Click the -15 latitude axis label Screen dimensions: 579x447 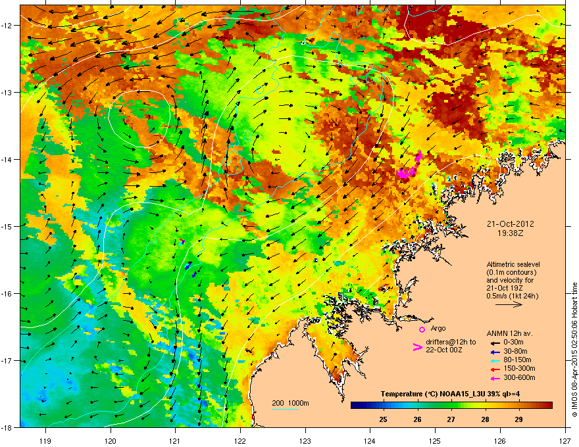pyautogui.click(x=7, y=226)
